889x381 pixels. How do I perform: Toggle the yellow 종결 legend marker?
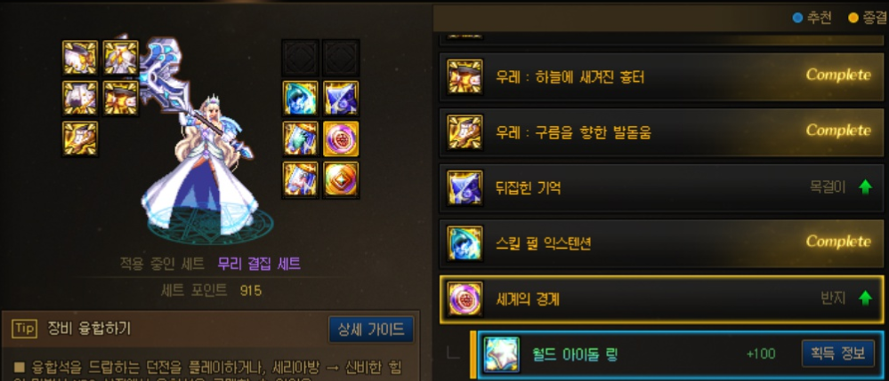(853, 18)
